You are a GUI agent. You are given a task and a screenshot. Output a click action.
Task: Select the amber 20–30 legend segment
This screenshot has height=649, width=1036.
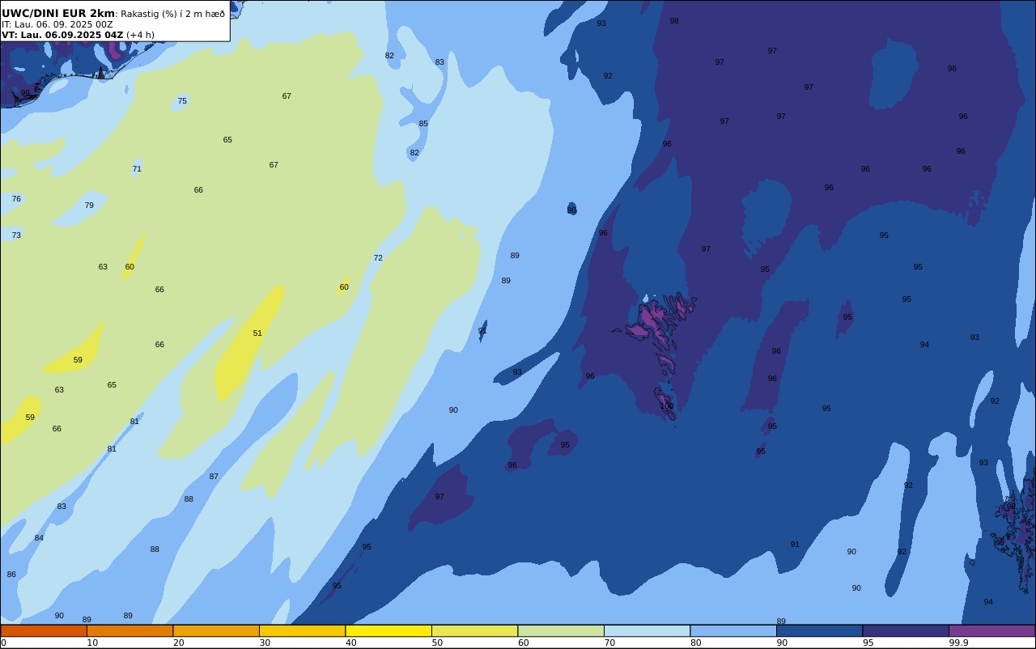pos(216,630)
